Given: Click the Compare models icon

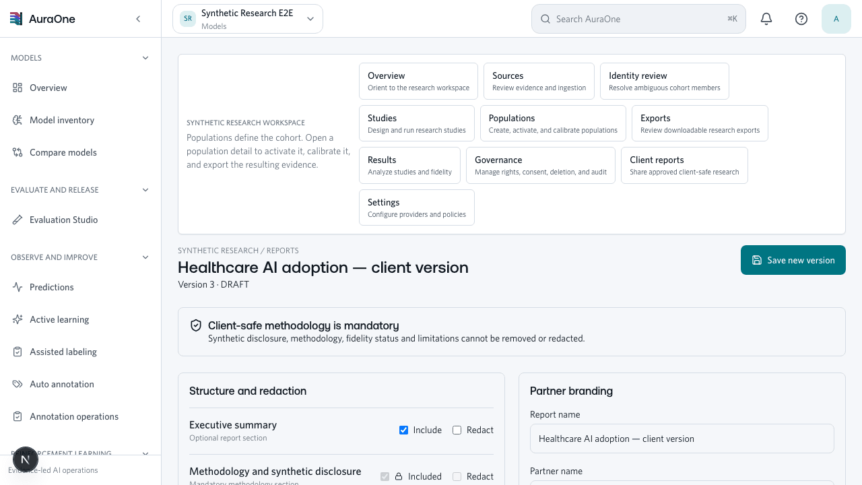Looking at the screenshot, I should click(18, 152).
